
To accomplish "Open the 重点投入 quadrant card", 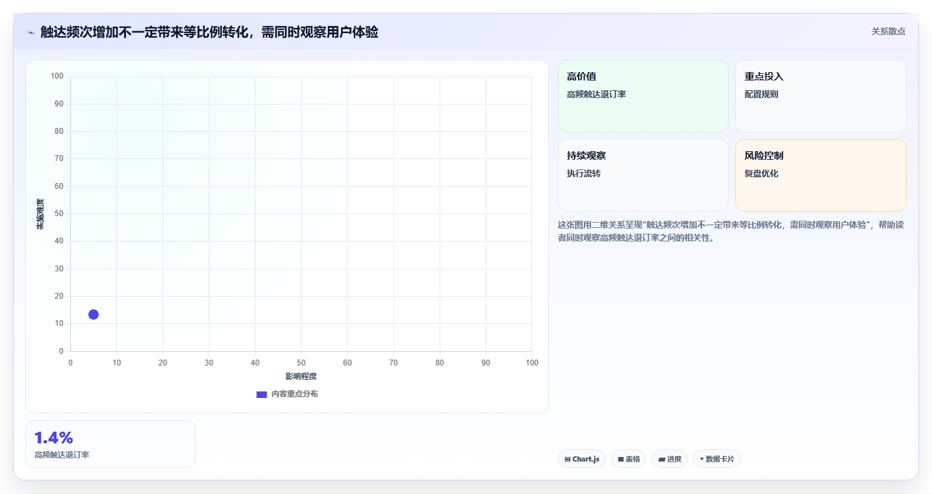I will [x=820, y=96].
